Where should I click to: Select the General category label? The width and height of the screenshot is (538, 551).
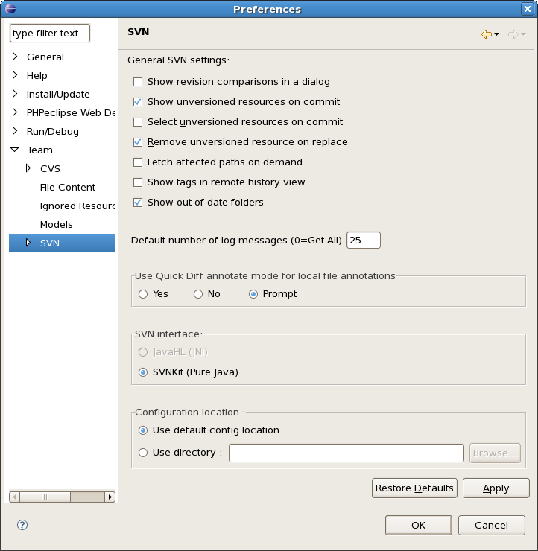(45, 57)
